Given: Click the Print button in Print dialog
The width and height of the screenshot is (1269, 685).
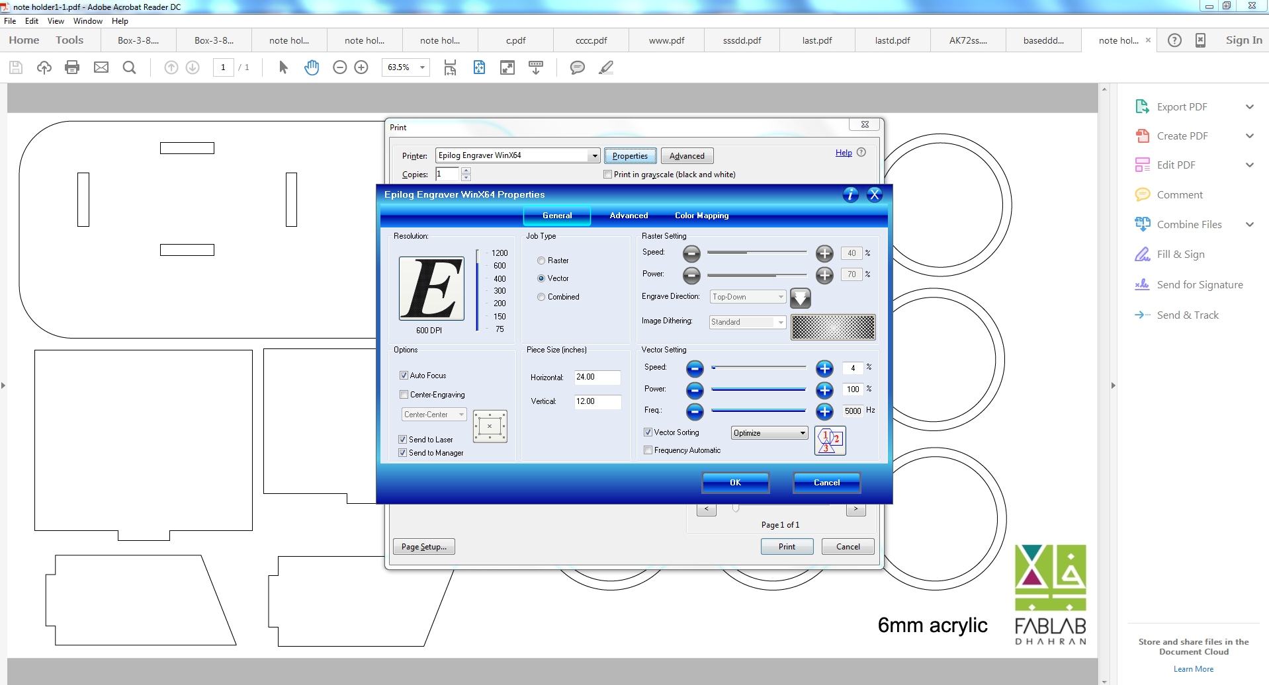Looking at the screenshot, I should click(x=787, y=547).
